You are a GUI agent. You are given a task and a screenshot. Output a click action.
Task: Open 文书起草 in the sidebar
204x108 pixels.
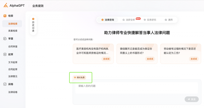pos(13,62)
